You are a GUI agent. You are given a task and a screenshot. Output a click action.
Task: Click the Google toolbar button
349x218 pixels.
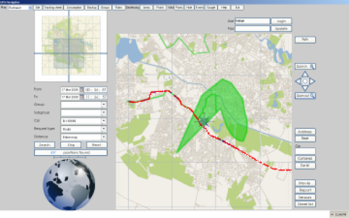211,7
